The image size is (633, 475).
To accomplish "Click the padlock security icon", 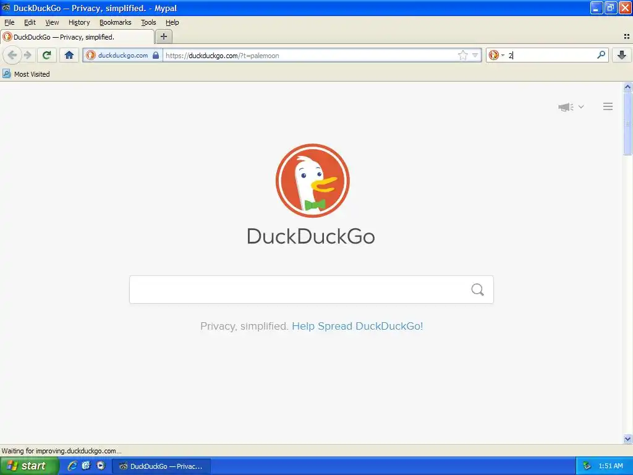I will click(x=156, y=55).
